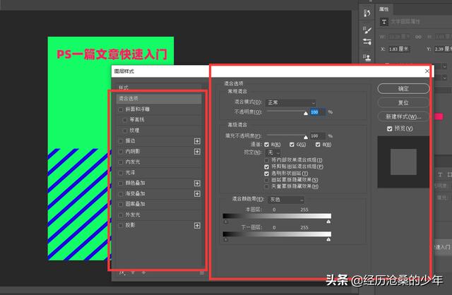Add another 投影 effect with plus icon
Image resolution: width=452 pixels, height=295 pixels.
[197, 225]
